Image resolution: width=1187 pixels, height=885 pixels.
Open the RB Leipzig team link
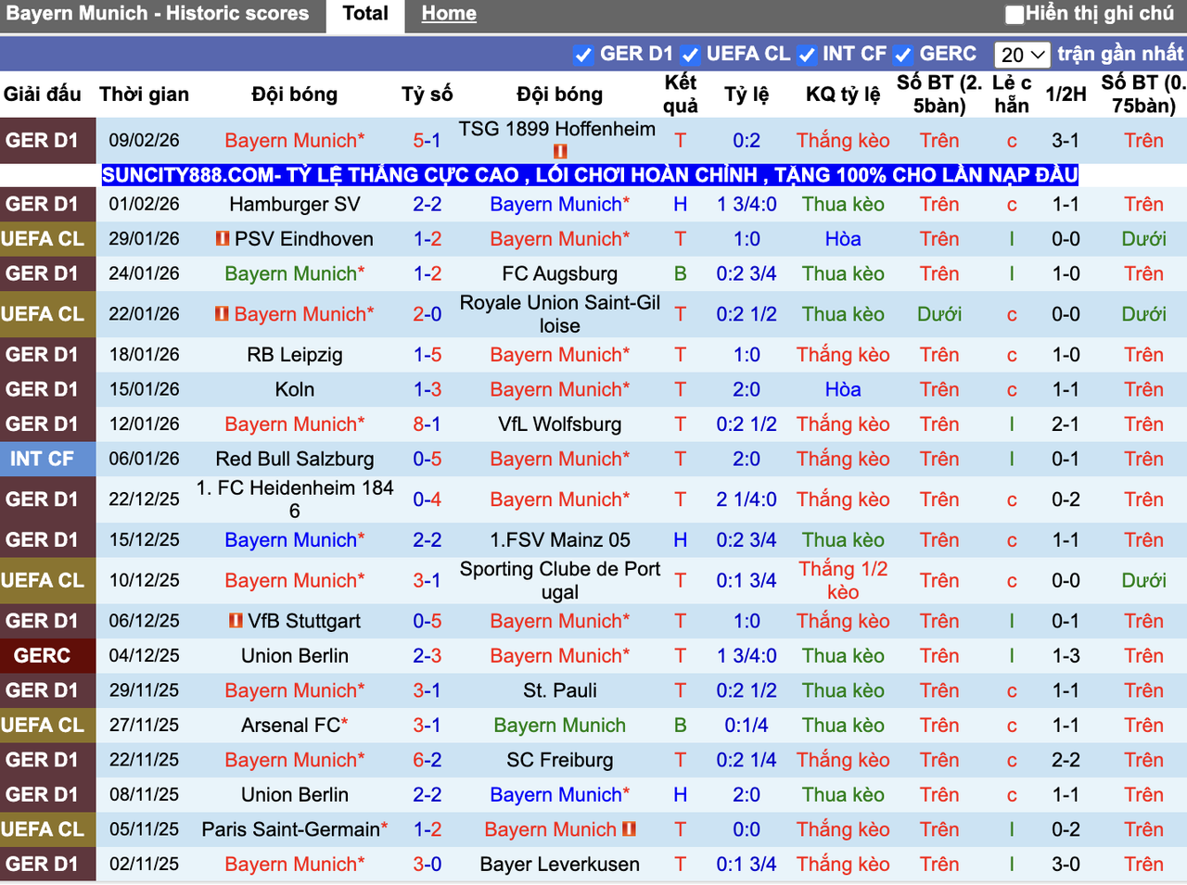point(295,355)
